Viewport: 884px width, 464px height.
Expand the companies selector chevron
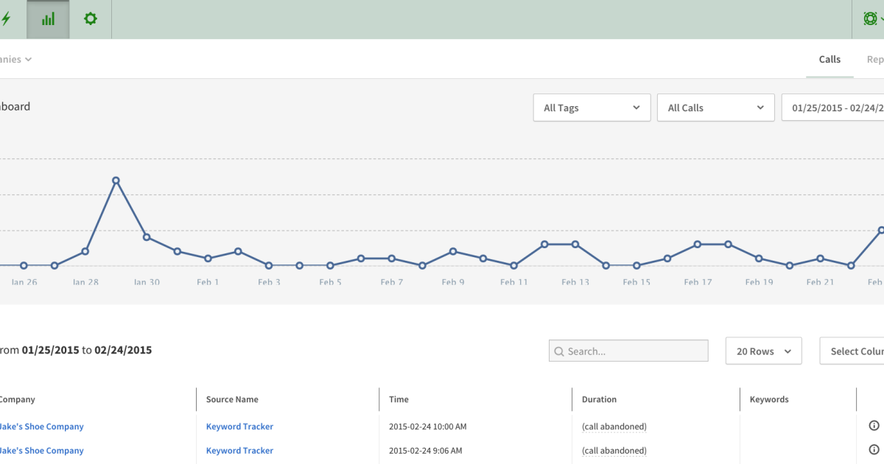pos(28,59)
